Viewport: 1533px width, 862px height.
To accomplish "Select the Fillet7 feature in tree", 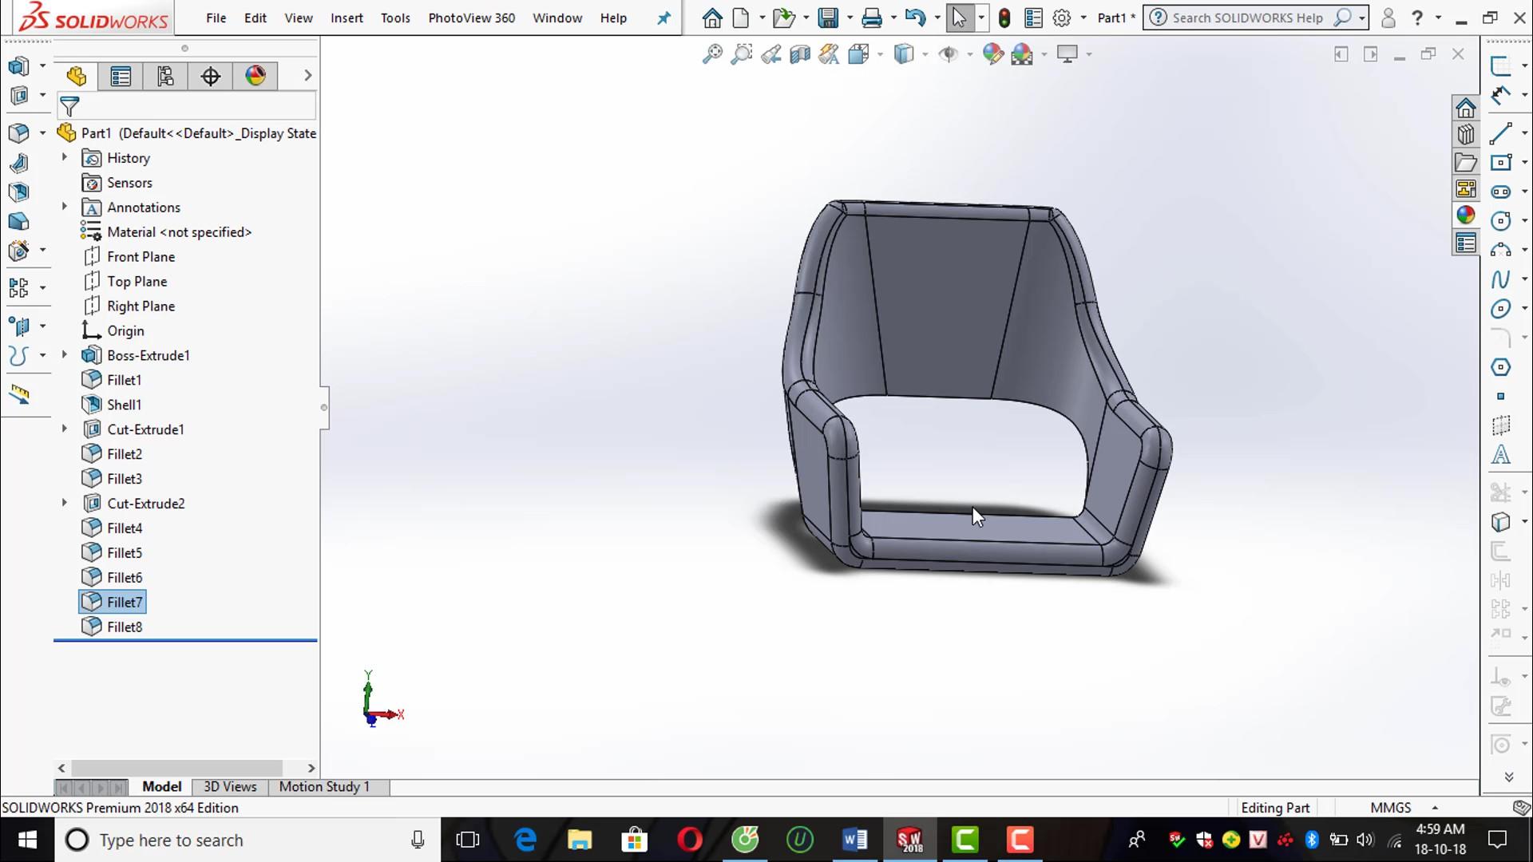I will point(124,601).
